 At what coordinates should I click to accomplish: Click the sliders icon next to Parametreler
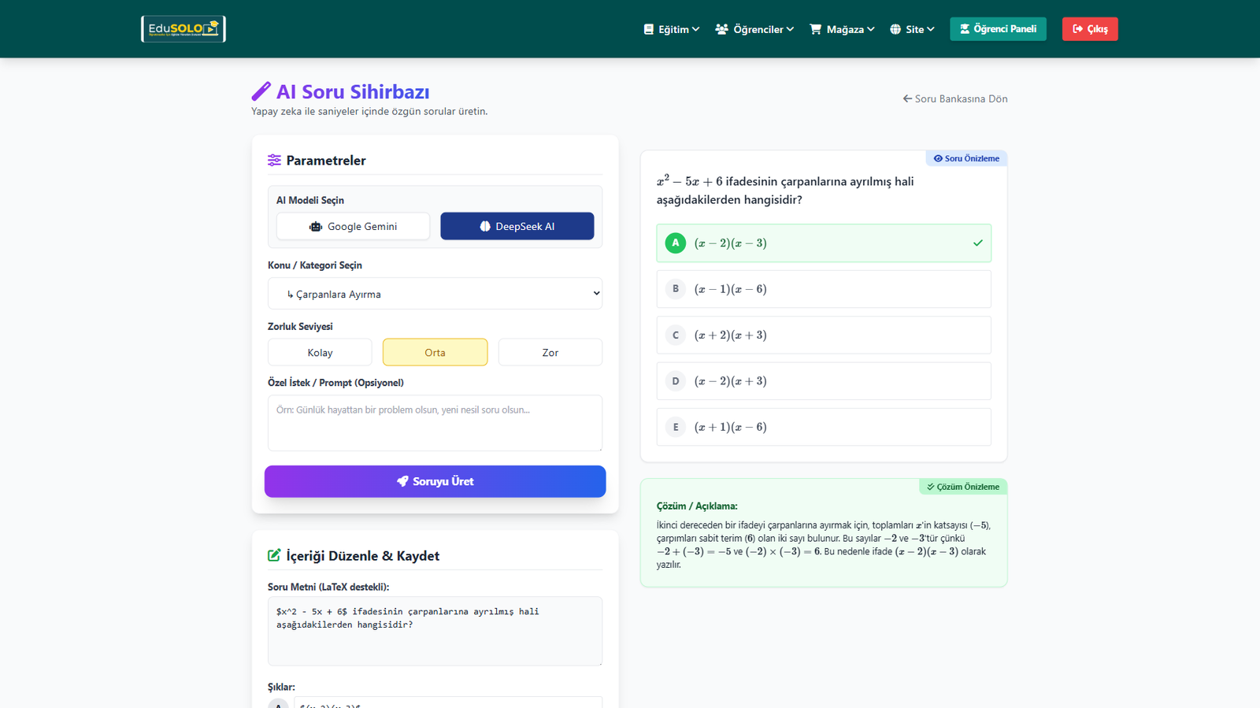pos(274,161)
